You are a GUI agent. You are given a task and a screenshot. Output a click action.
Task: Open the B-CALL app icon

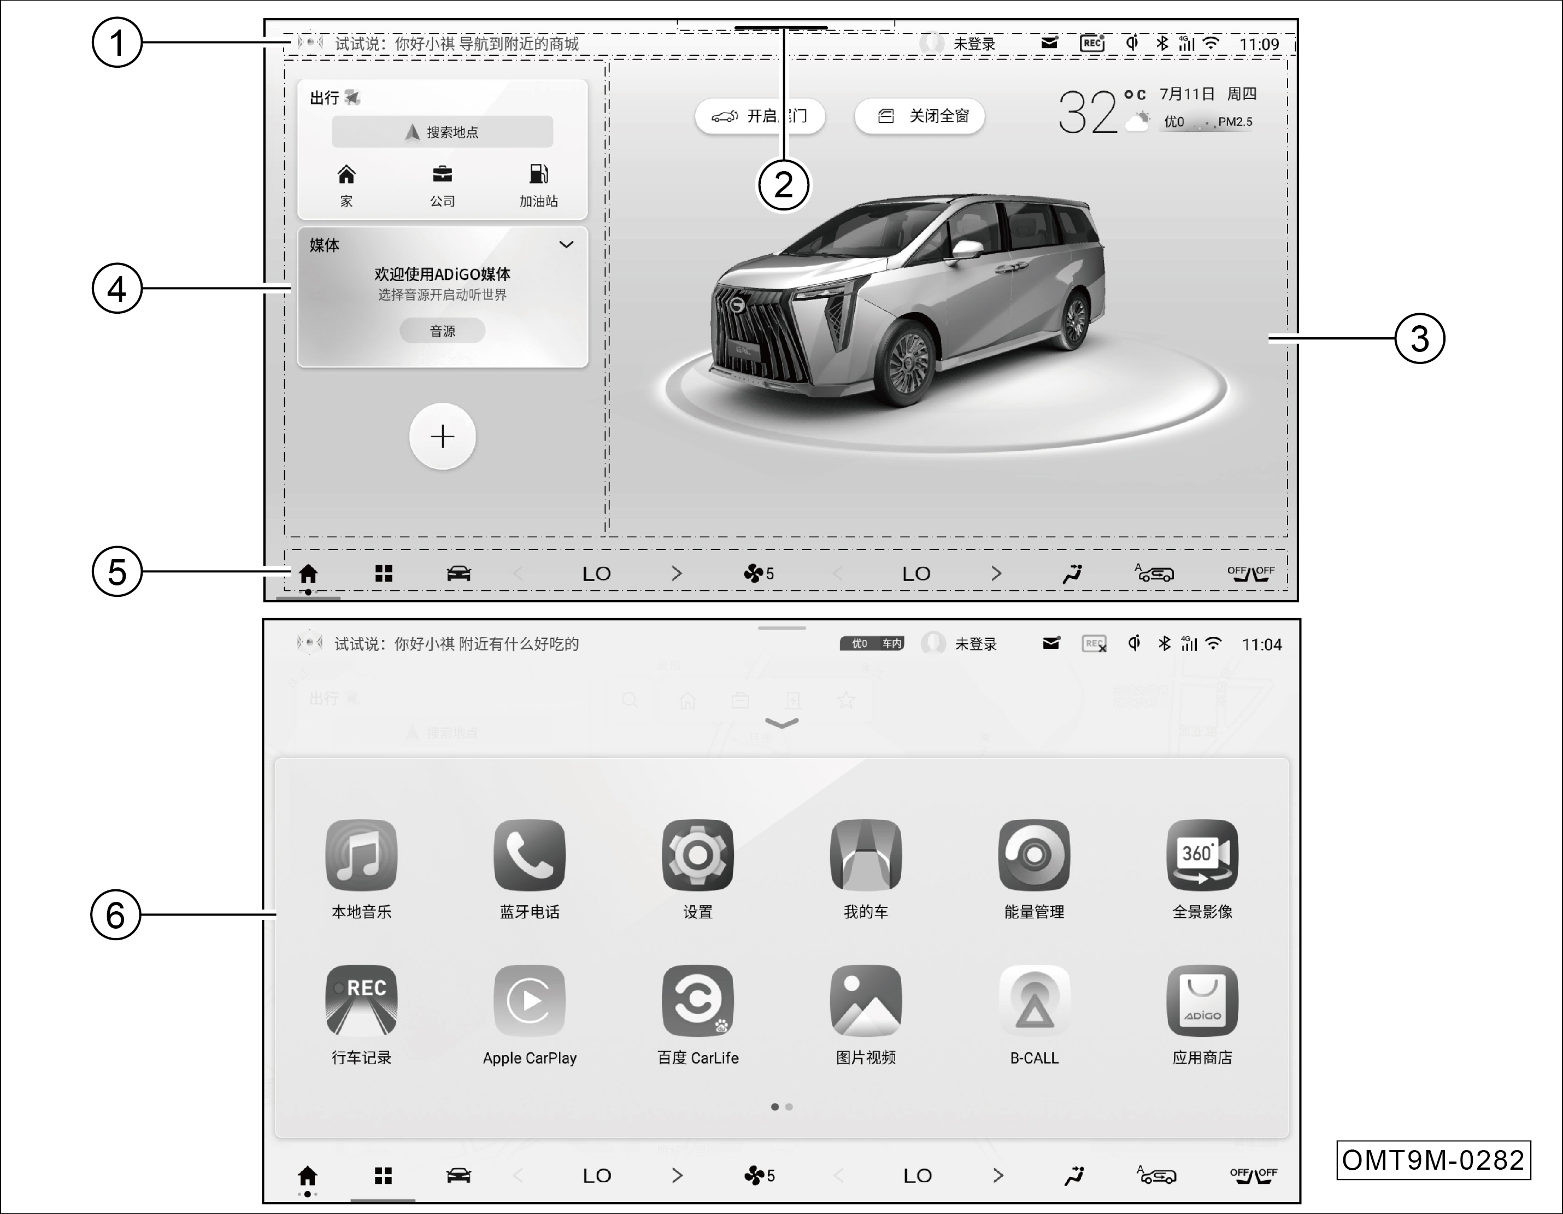(x=1033, y=1001)
